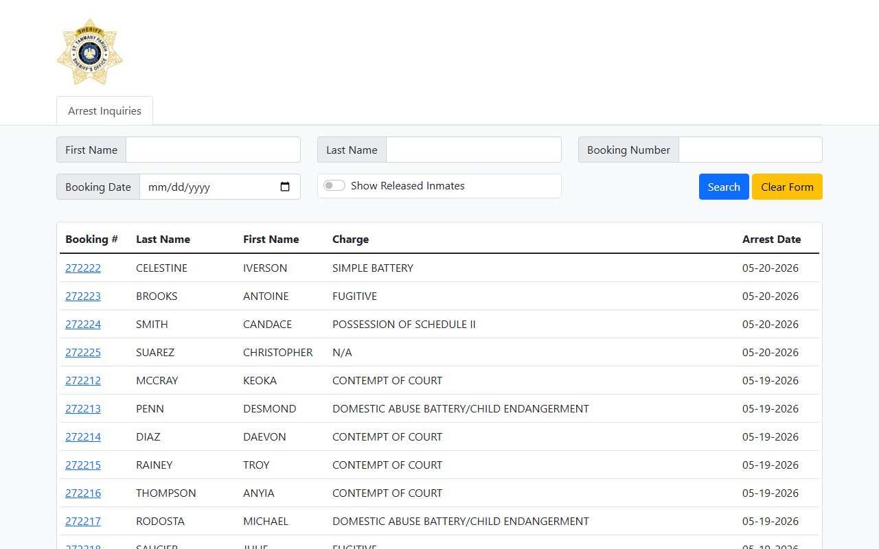Image resolution: width=879 pixels, height=549 pixels.
Task: Click the Show Released Inmates label
Action: pos(407,185)
